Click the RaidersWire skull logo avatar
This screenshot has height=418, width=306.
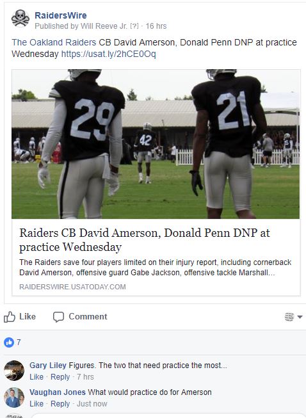20,19
